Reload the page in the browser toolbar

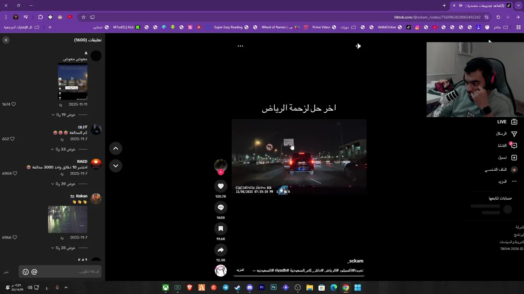click(x=498, y=17)
